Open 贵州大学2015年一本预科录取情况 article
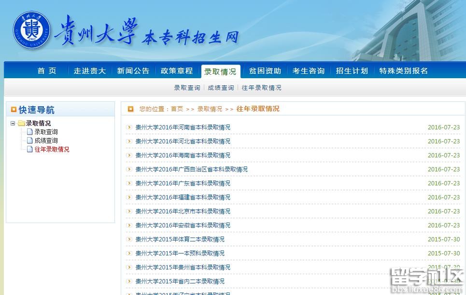Image resolution: width=466 pixels, height=295 pixels. [180, 253]
